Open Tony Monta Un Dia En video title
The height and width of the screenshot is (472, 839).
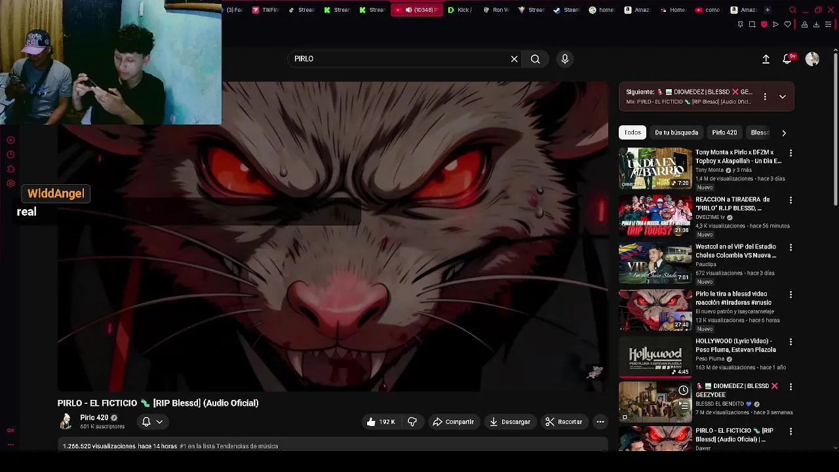738,157
